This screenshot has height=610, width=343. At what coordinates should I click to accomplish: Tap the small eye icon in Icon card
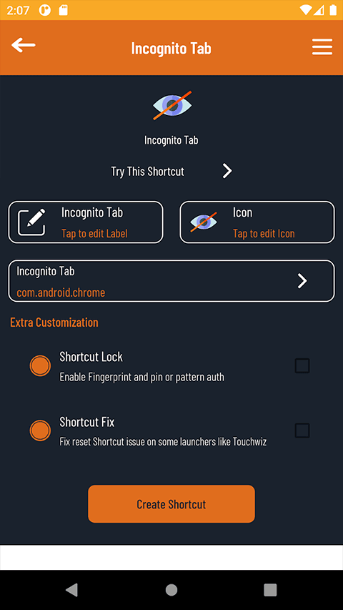point(204,222)
